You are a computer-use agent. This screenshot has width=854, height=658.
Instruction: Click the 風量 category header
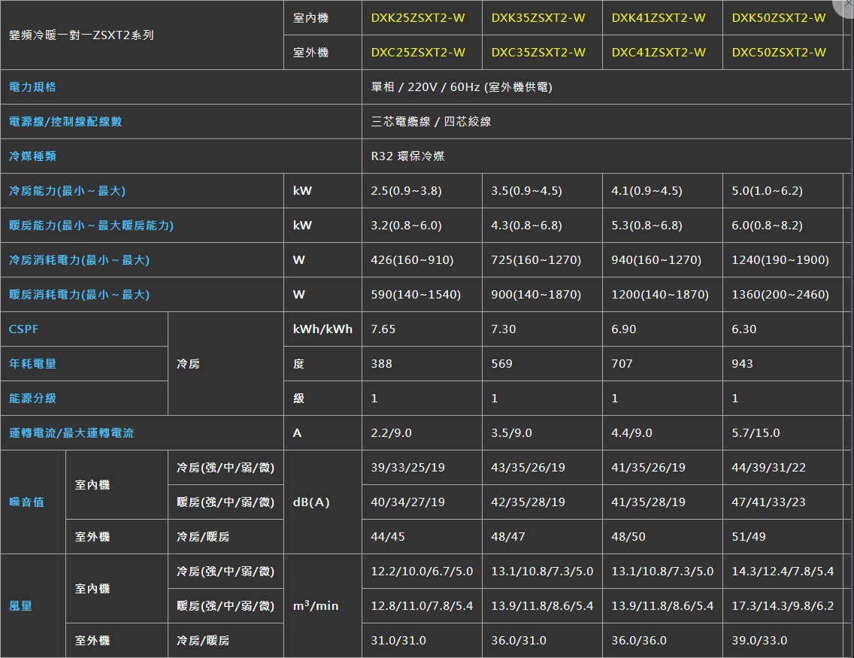pyautogui.click(x=21, y=606)
